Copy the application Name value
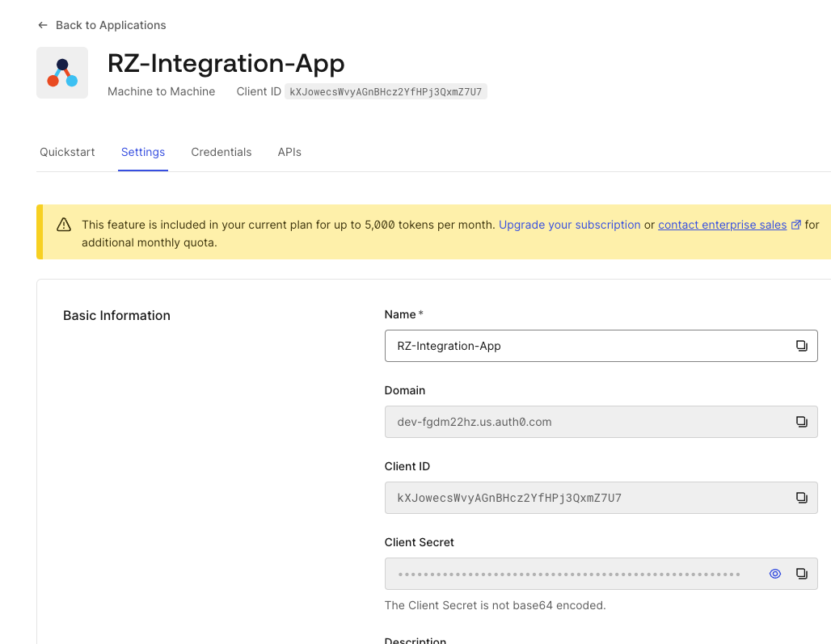 801,346
